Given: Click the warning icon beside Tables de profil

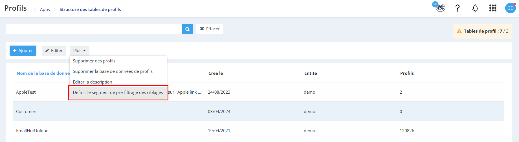Looking at the screenshot, I should (x=459, y=31).
